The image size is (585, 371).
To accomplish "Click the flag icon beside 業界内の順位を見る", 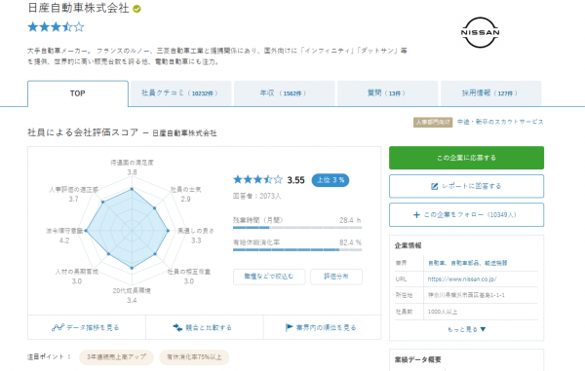I will (290, 327).
